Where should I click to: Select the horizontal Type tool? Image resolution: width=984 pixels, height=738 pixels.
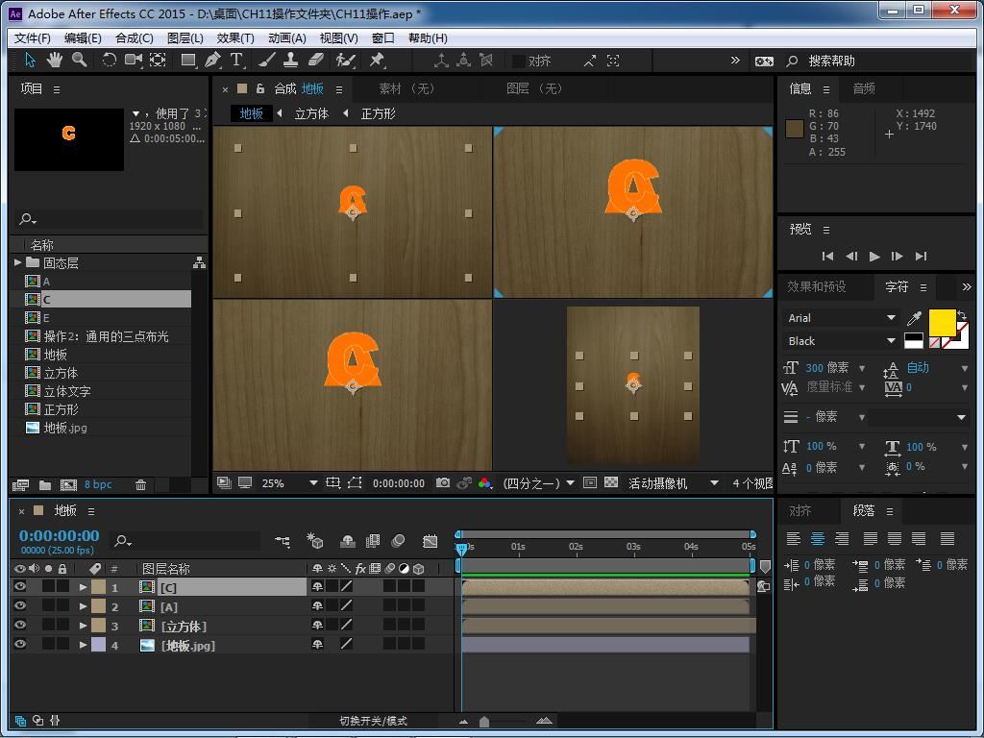(x=236, y=61)
